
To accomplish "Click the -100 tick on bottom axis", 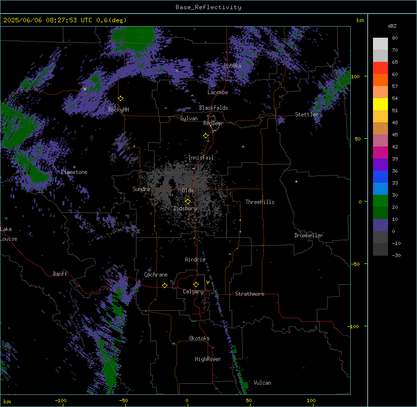I will coord(60,400).
